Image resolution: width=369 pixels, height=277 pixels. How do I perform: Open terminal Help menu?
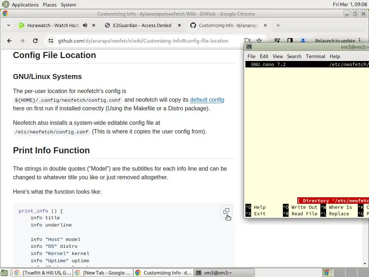coord(335,56)
